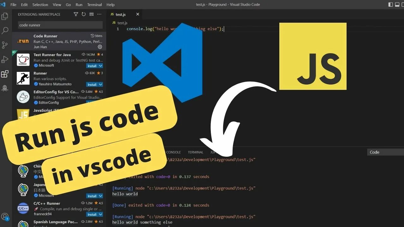
Task: Open Runner extension install dropdown arrow
Action: pos(101,84)
